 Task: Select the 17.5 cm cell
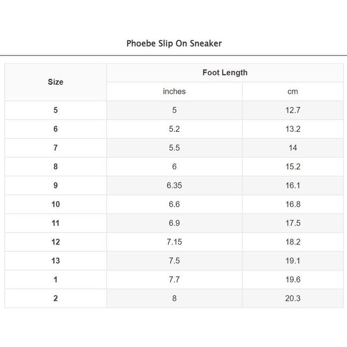pos(293,223)
